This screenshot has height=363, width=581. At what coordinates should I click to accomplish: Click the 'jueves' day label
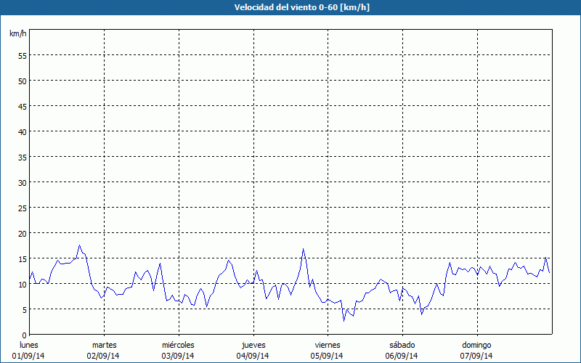(x=253, y=345)
